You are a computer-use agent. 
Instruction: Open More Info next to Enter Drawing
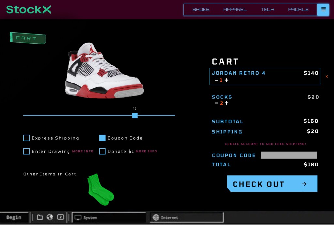tap(83, 151)
